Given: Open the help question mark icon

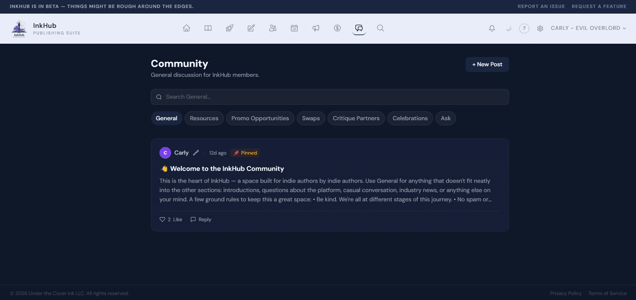Looking at the screenshot, I should [524, 29].
